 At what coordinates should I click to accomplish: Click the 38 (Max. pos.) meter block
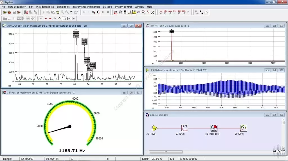[214, 128]
